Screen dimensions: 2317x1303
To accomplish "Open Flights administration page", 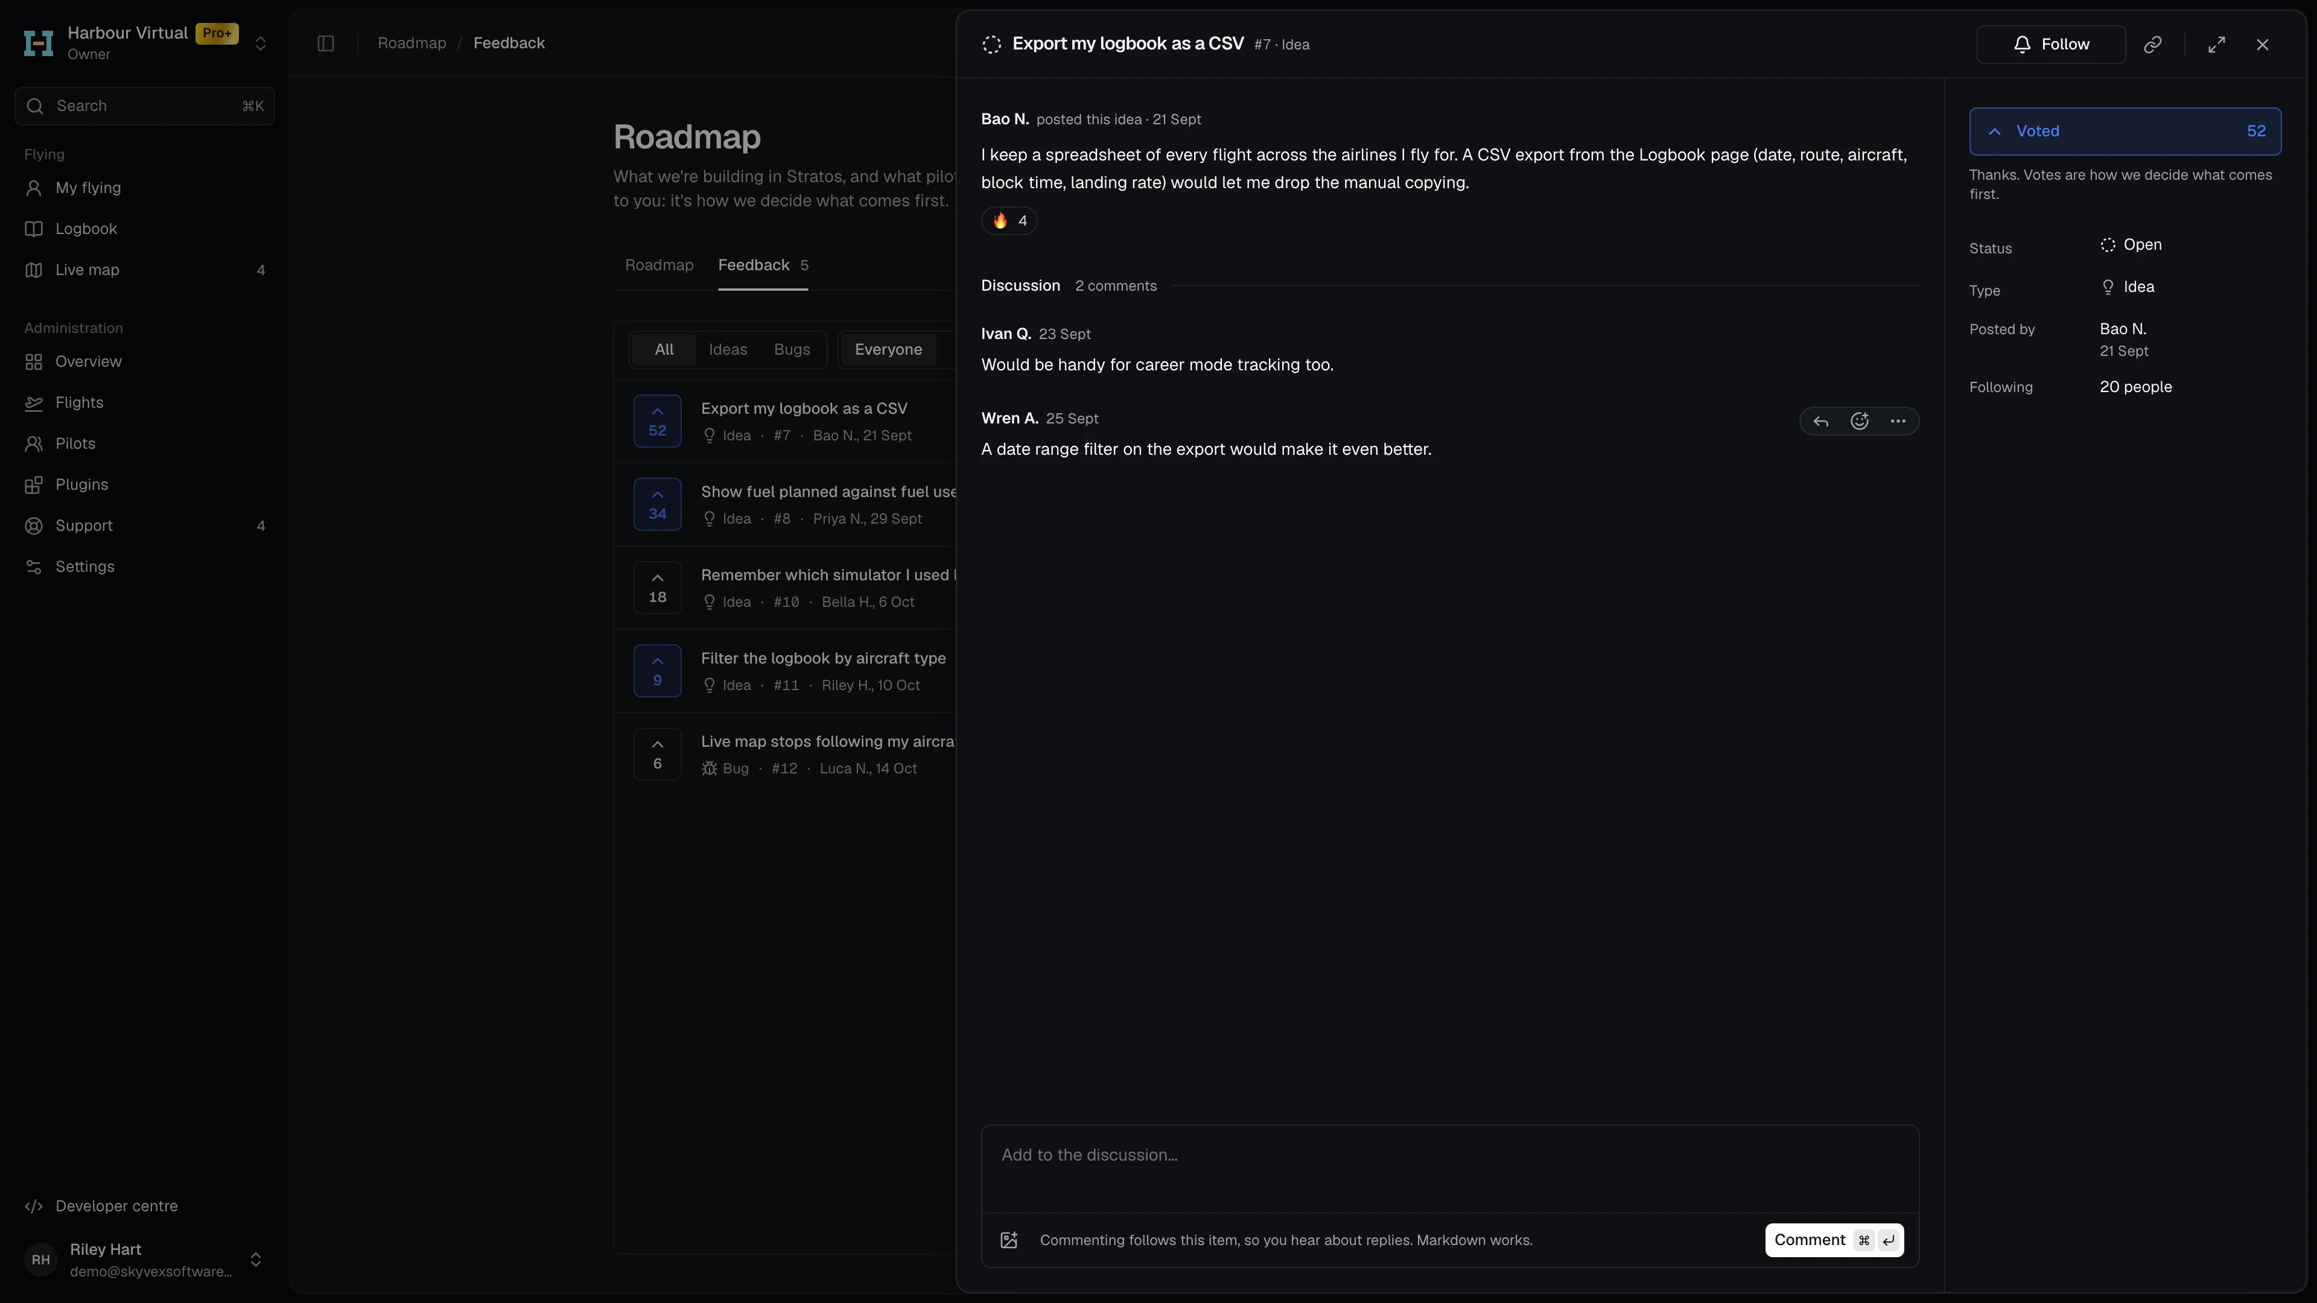I will (145, 403).
